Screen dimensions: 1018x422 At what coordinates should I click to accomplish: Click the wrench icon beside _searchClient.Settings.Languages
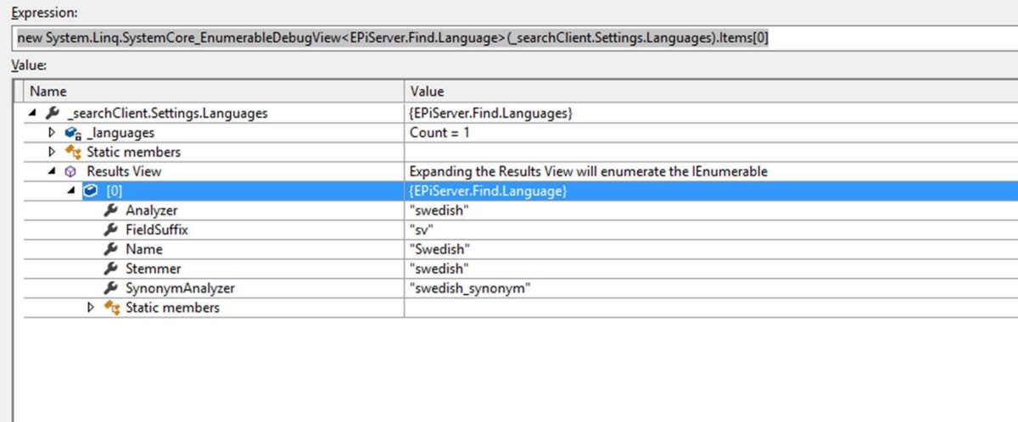click(x=53, y=113)
